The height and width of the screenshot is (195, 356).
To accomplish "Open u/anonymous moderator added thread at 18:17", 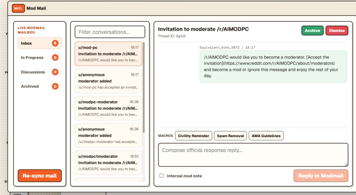I will [x=108, y=81].
